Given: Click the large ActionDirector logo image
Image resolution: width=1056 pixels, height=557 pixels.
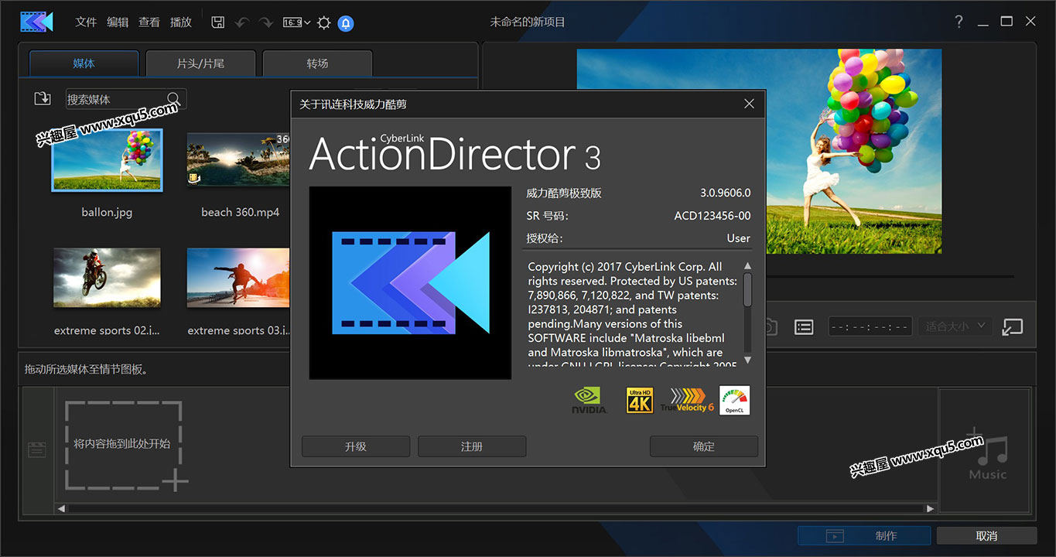Looking at the screenshot, I should [x=410, y=282].
